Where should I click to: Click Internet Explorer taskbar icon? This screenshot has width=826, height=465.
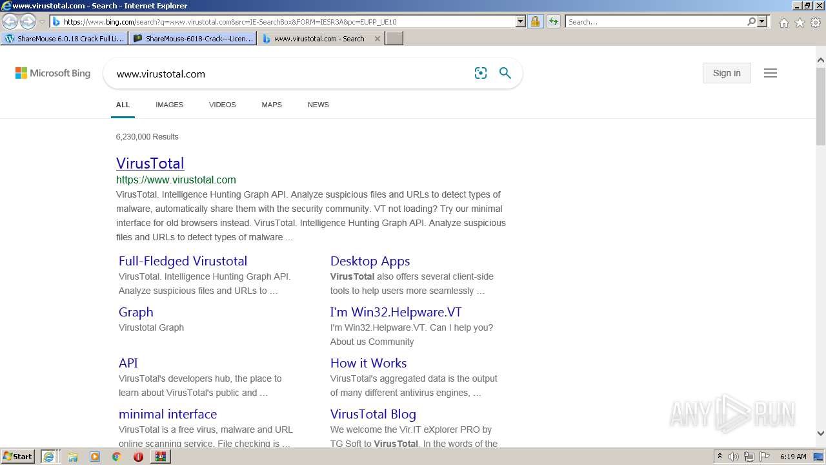click(x=48, y=457)
